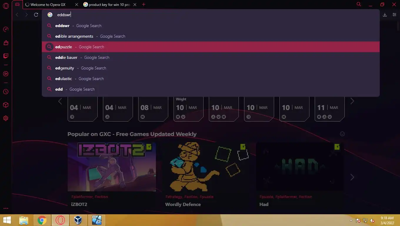Reload the current page
Screen dimensions: 400x226
pos(36,15)
